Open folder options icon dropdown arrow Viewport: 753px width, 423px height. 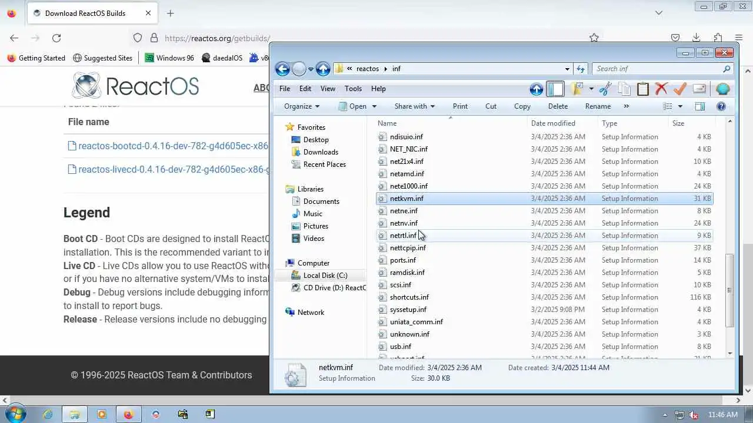click(x=591, y=89)
